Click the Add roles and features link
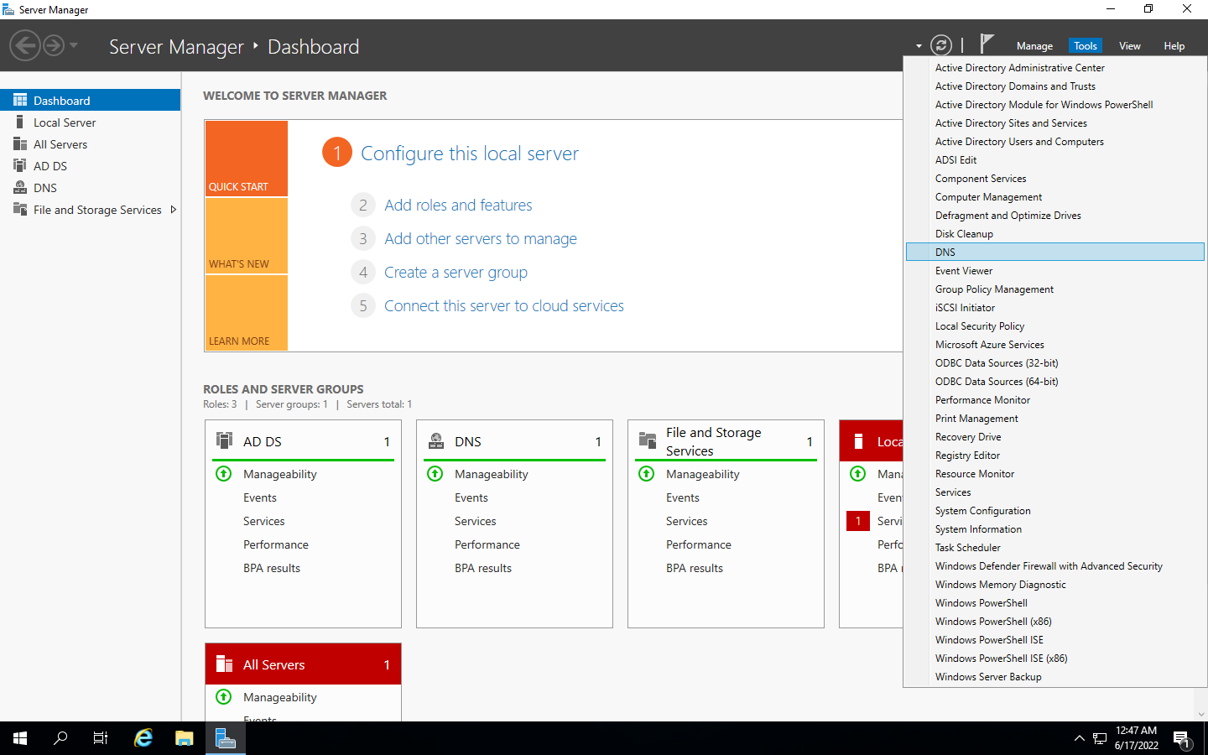 pos(458,205)
